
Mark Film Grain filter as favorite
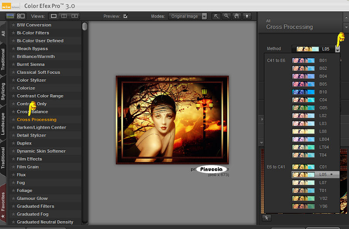(13, 167)
